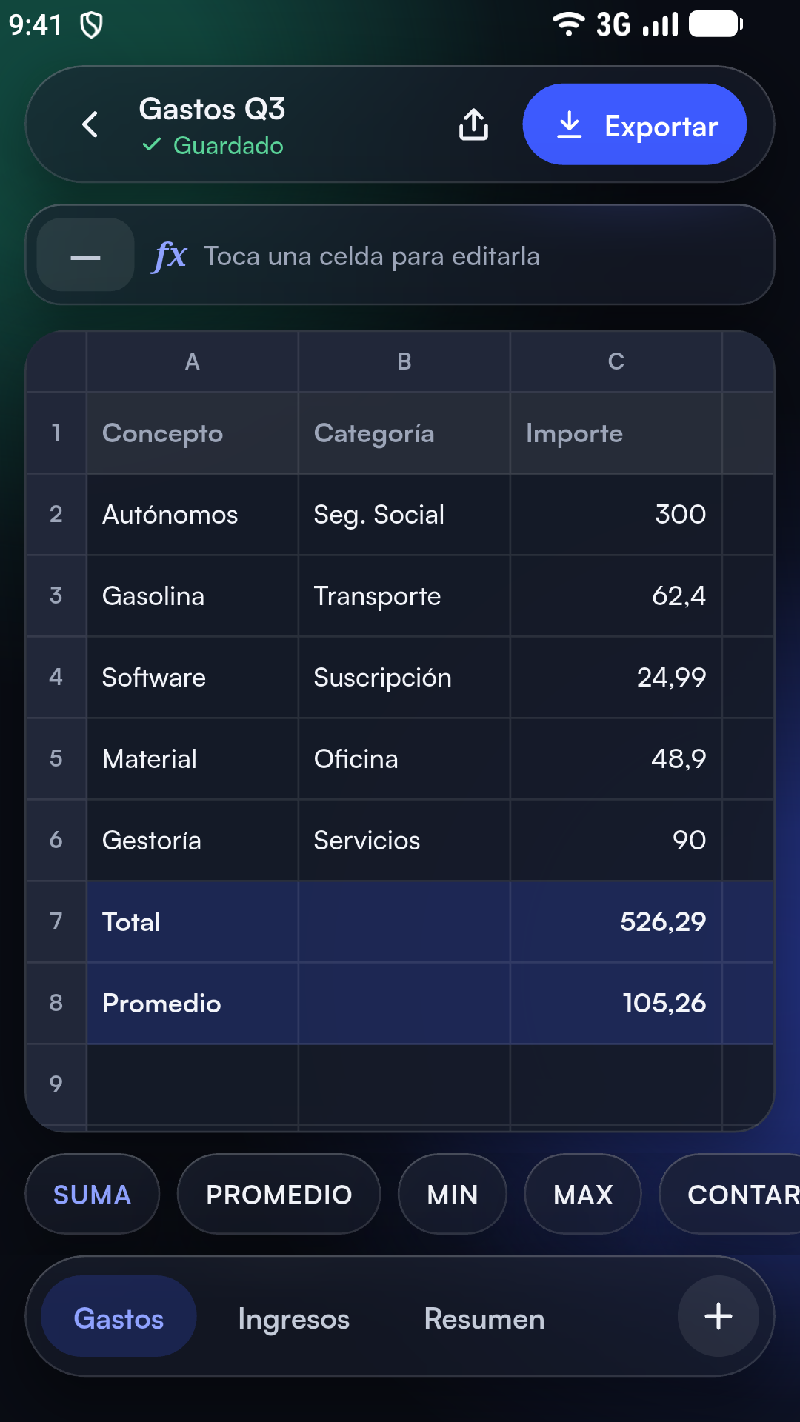The image size is (800, 1422).
Task: Select the Gestoría cell
Action: (x=193, y=840)
